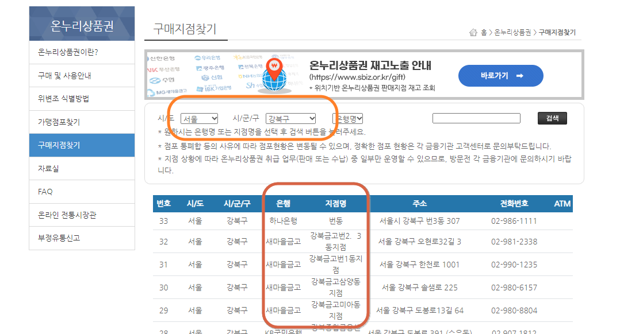Click phone number 02-986-1111

pos(514,221)
